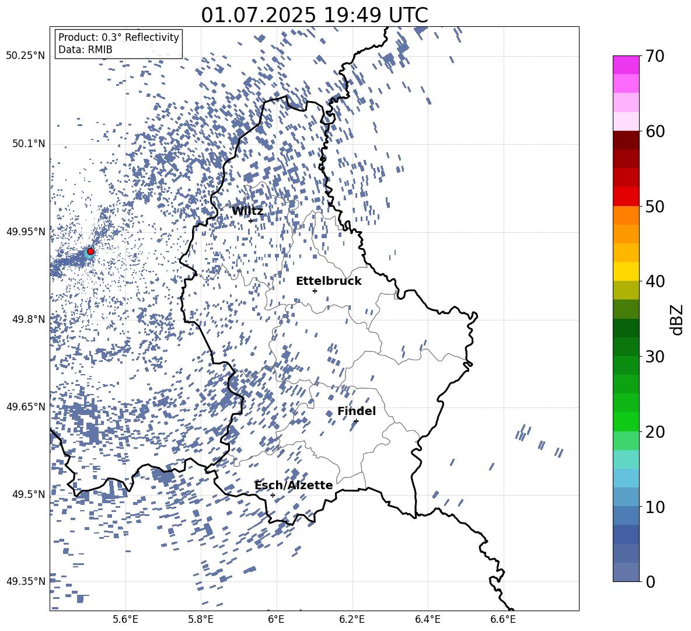Click the red radar location dot

click(x=90, y=251)
